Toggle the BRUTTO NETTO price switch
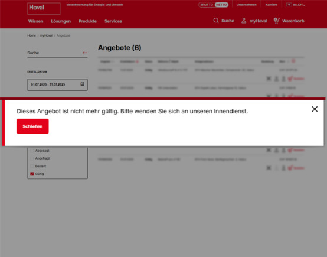The image size is (327, 257). [x=213, y=5]
